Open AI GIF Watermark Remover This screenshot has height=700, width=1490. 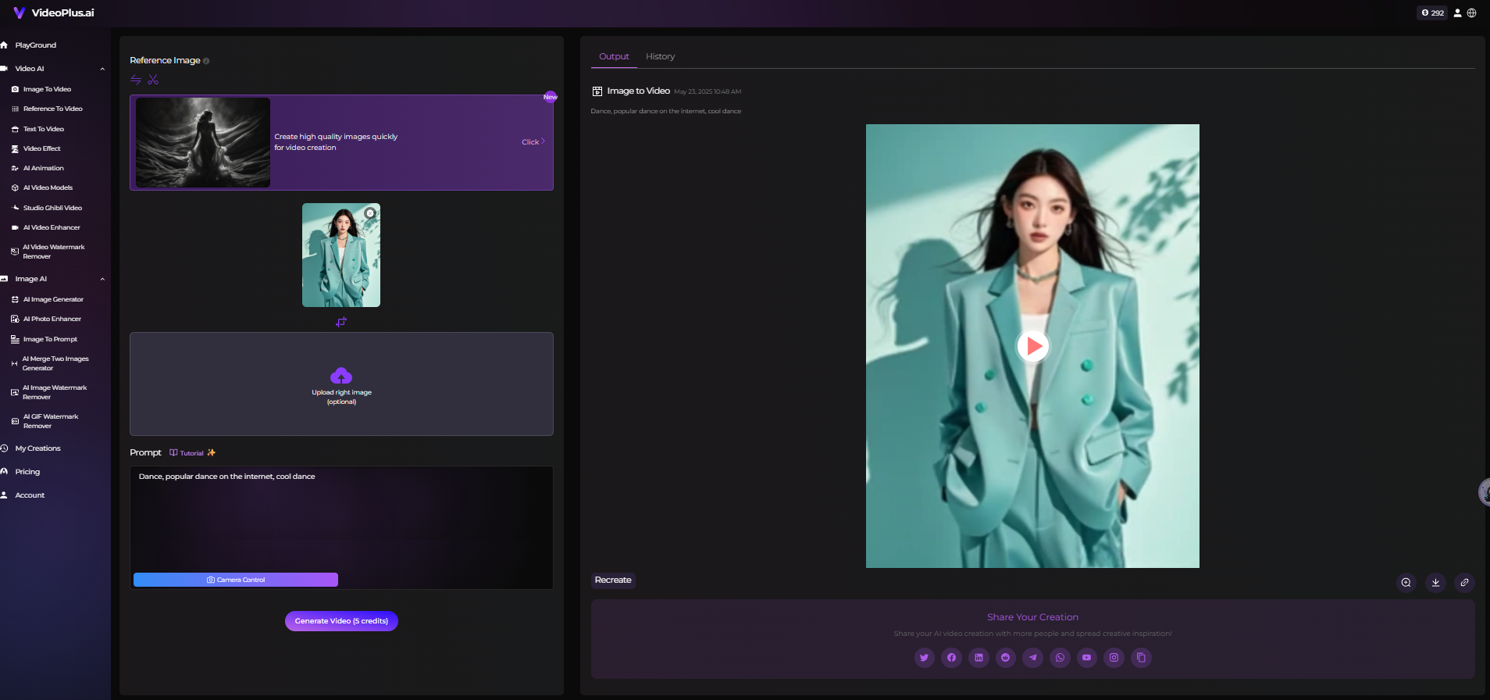pos(50,421)
